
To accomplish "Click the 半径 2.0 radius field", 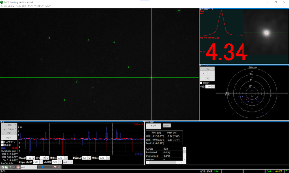I will pos(209,86).
